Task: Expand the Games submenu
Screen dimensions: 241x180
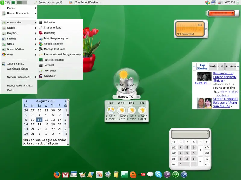Action: point(19,28)
